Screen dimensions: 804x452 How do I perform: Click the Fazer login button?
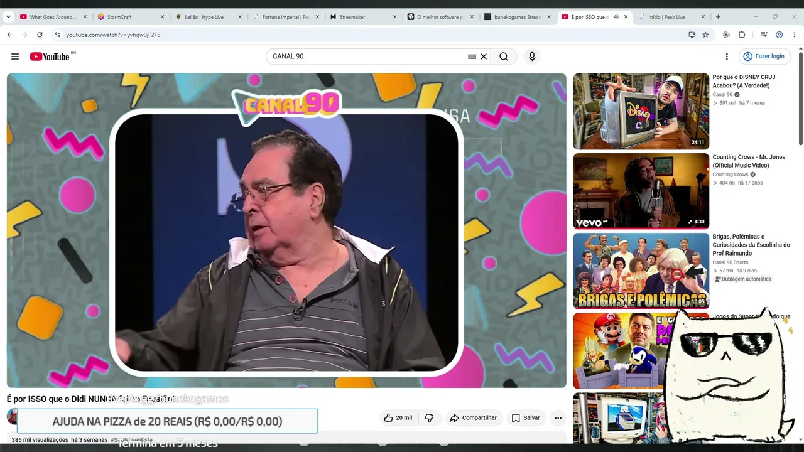[764, 56]
